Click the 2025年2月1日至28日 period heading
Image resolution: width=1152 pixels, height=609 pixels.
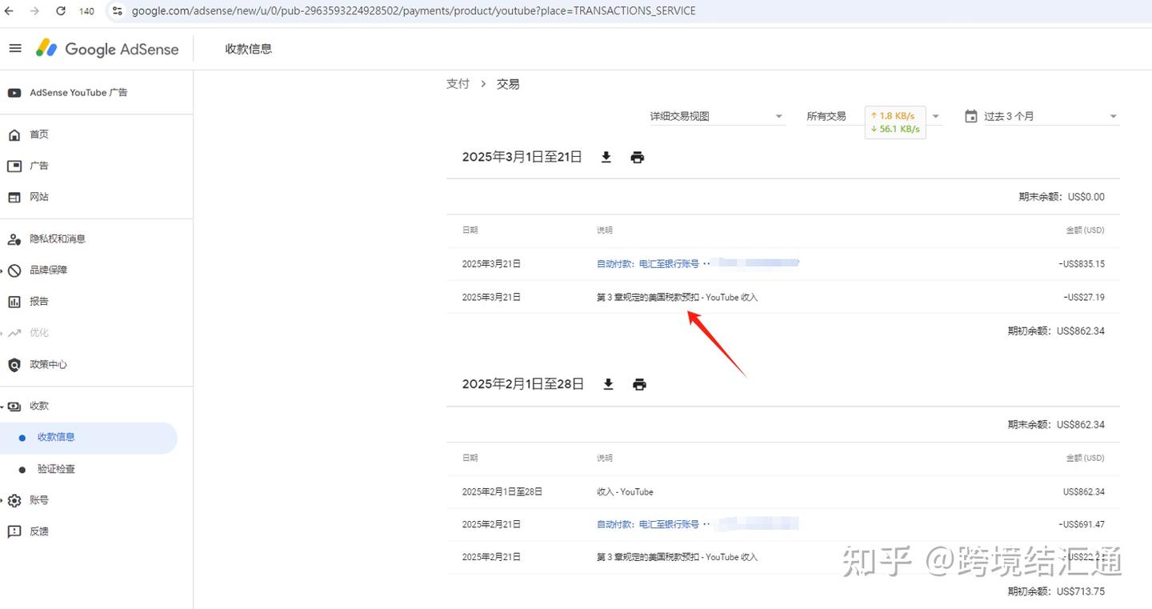523,385
